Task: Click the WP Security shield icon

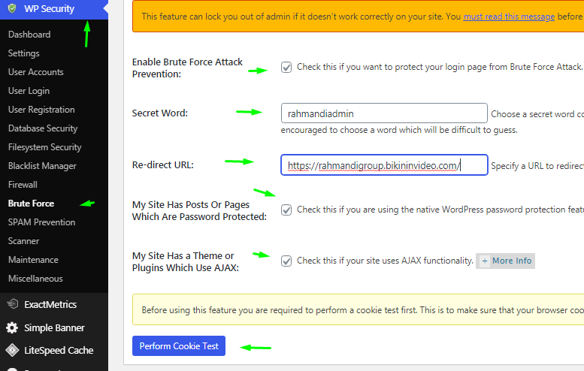Action: coord(12,9)
